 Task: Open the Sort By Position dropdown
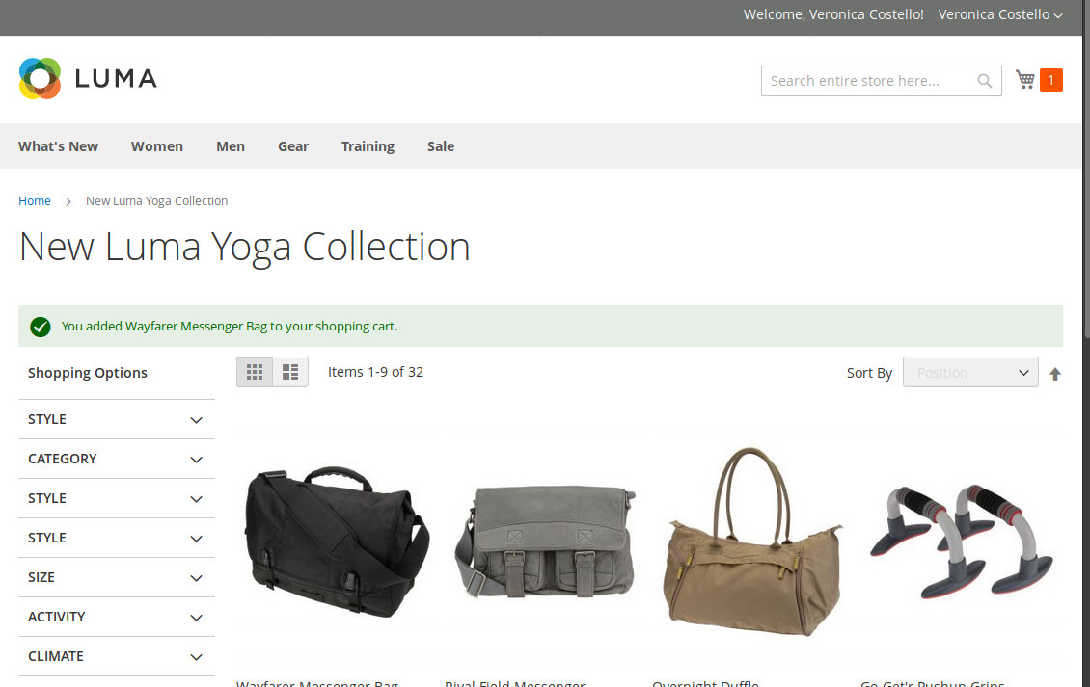969,373
